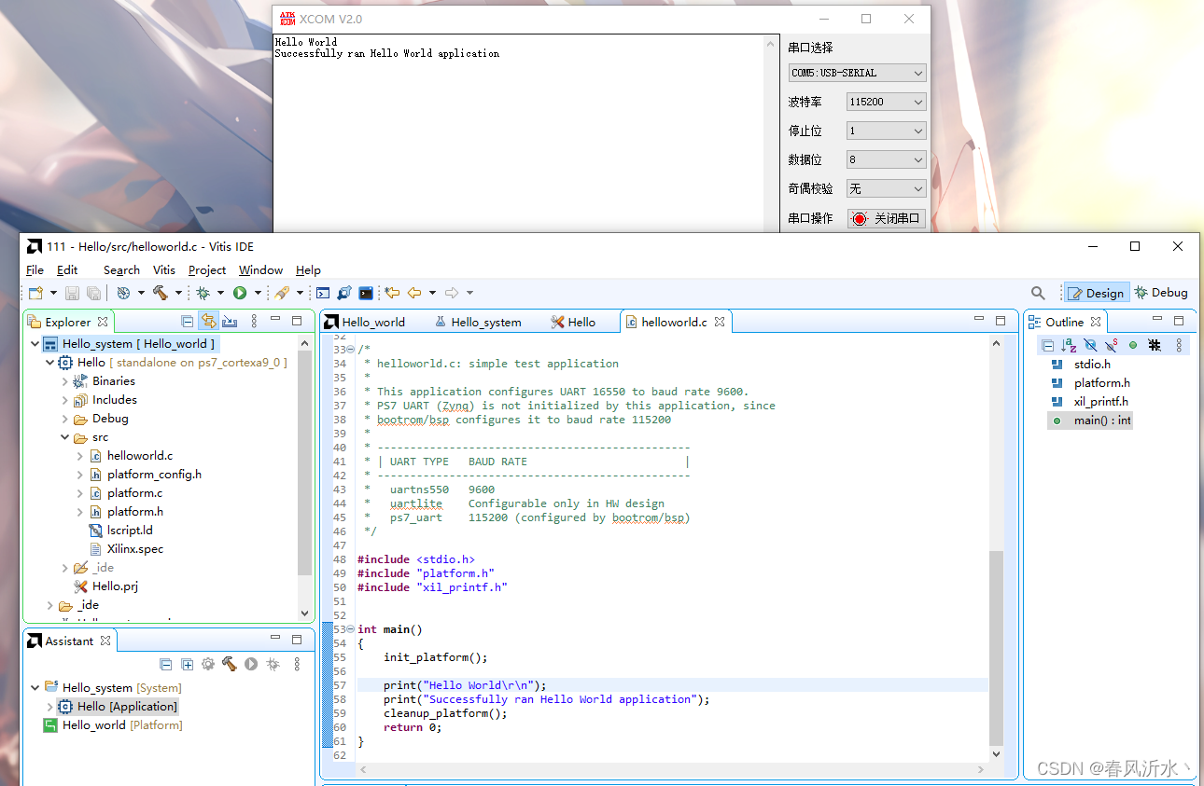Toggle hide static members in Outline

tap(1111, 345)
